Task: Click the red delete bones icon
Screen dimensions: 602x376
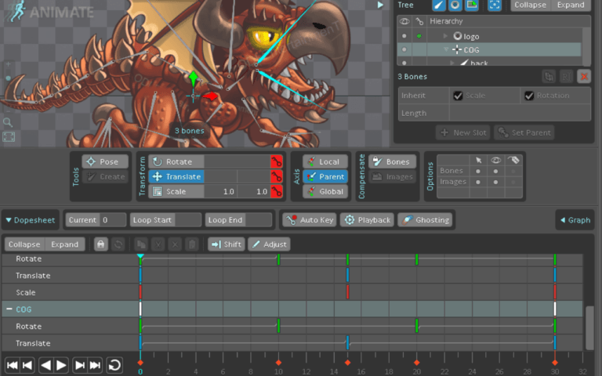Action: coord(585,77)
